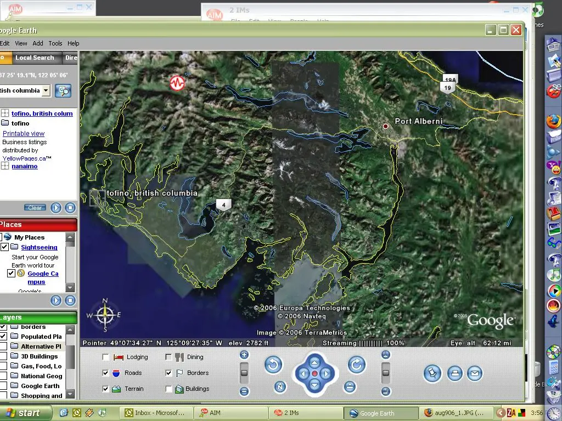Click the red center navigation button
This screenshot has width=562, height=421.
pos(314,374)
